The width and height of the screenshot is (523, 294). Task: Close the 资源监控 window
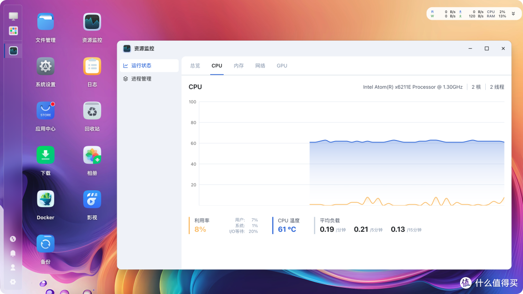click(503, 49)
